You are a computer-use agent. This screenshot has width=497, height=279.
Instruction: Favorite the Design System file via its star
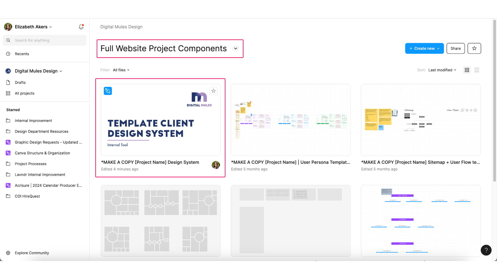(x=213, y=91)
